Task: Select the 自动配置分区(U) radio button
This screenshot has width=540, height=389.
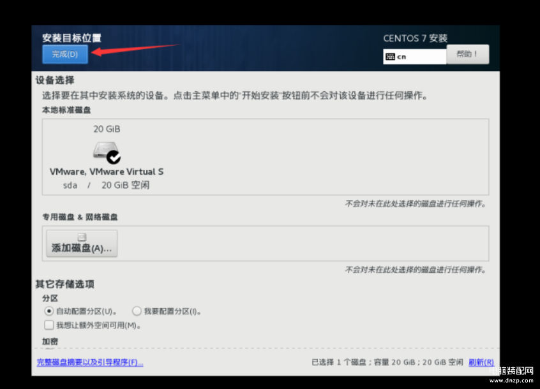Action: click(x=49, y=311)
